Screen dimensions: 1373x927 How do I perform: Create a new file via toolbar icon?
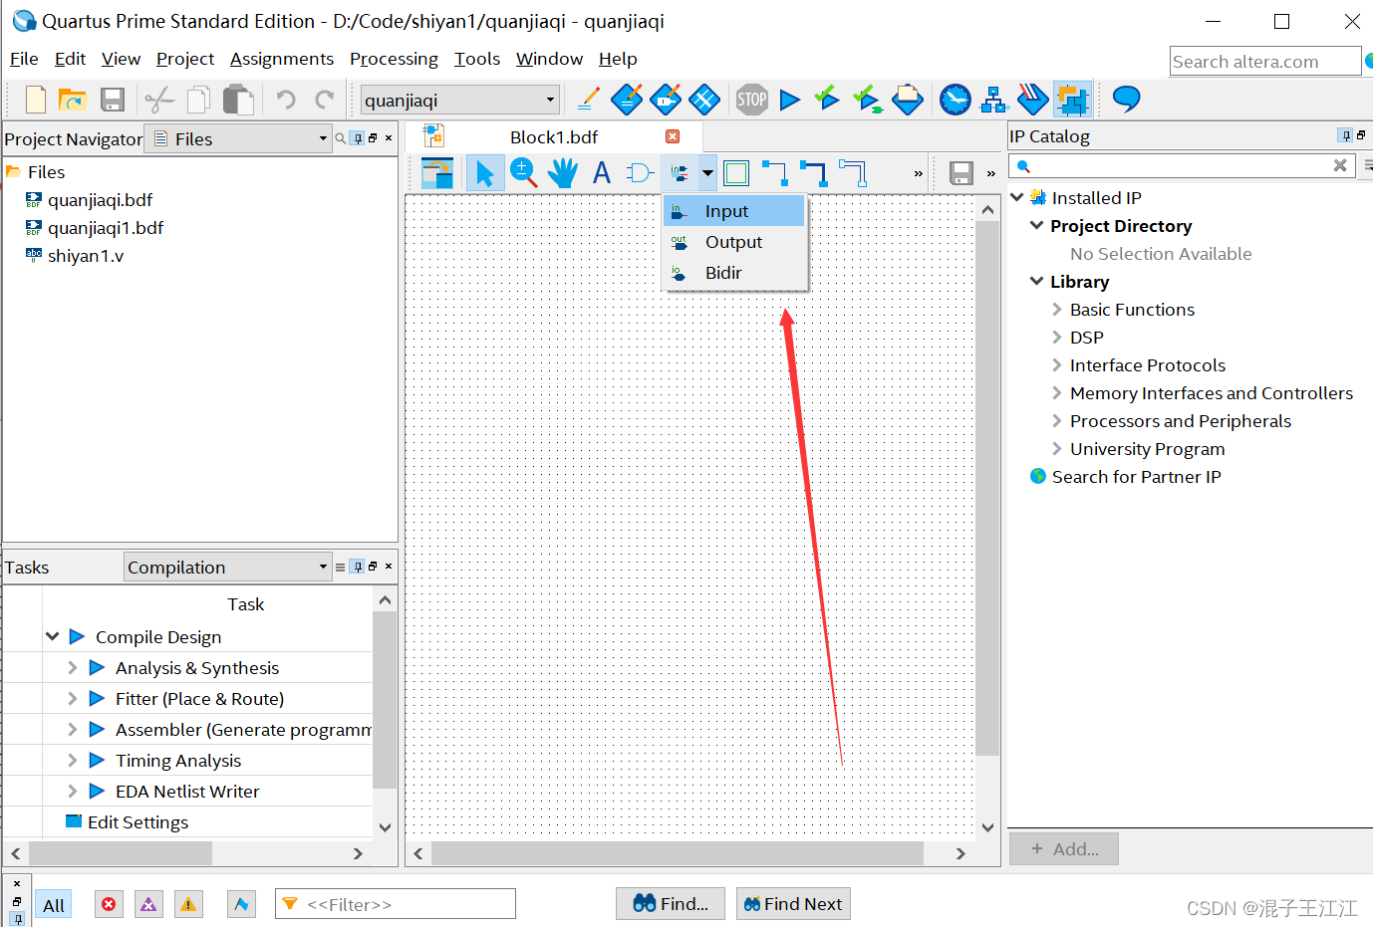[x=36, y=100]
